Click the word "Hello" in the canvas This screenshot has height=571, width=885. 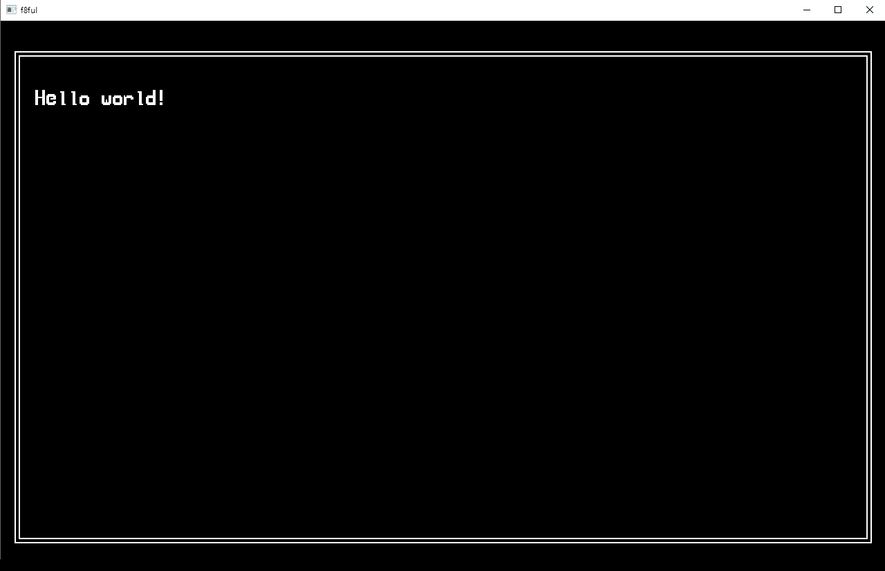[62, 98]
